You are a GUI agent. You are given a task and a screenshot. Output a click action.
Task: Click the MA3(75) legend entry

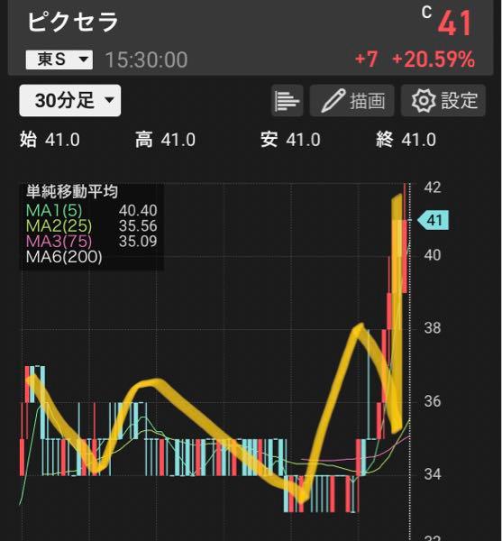(59, 241)
